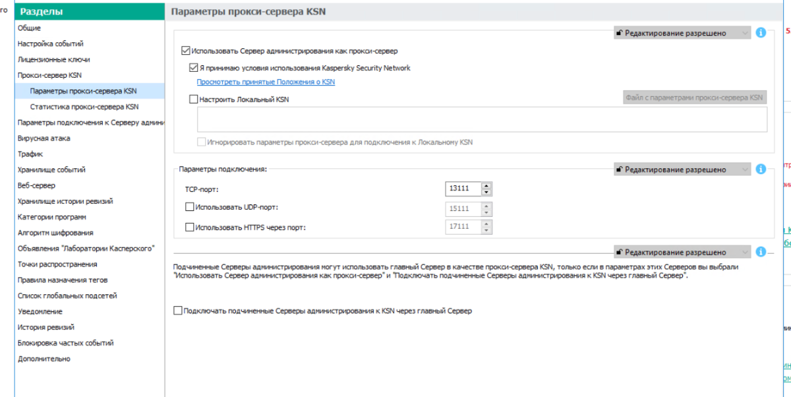791x397 pixels.
Task: Open 'Вирусная атака' section
Action: (x=44, y=138)
